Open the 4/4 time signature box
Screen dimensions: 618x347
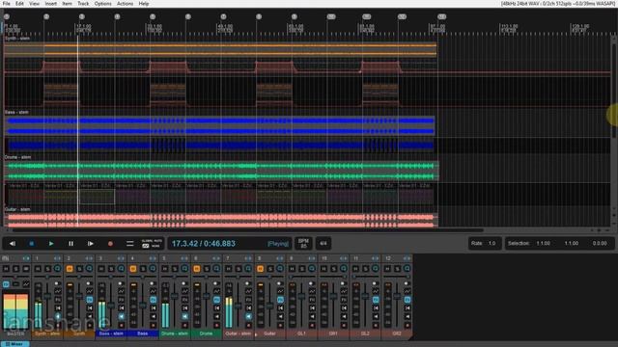tap(323, 243)
